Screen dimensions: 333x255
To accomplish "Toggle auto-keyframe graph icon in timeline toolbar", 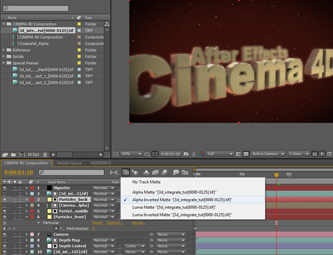I will pos(185,172).
